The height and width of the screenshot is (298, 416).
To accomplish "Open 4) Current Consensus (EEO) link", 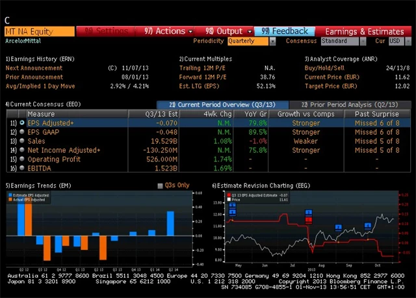I will pyautogui.click(x=44, y=104).
